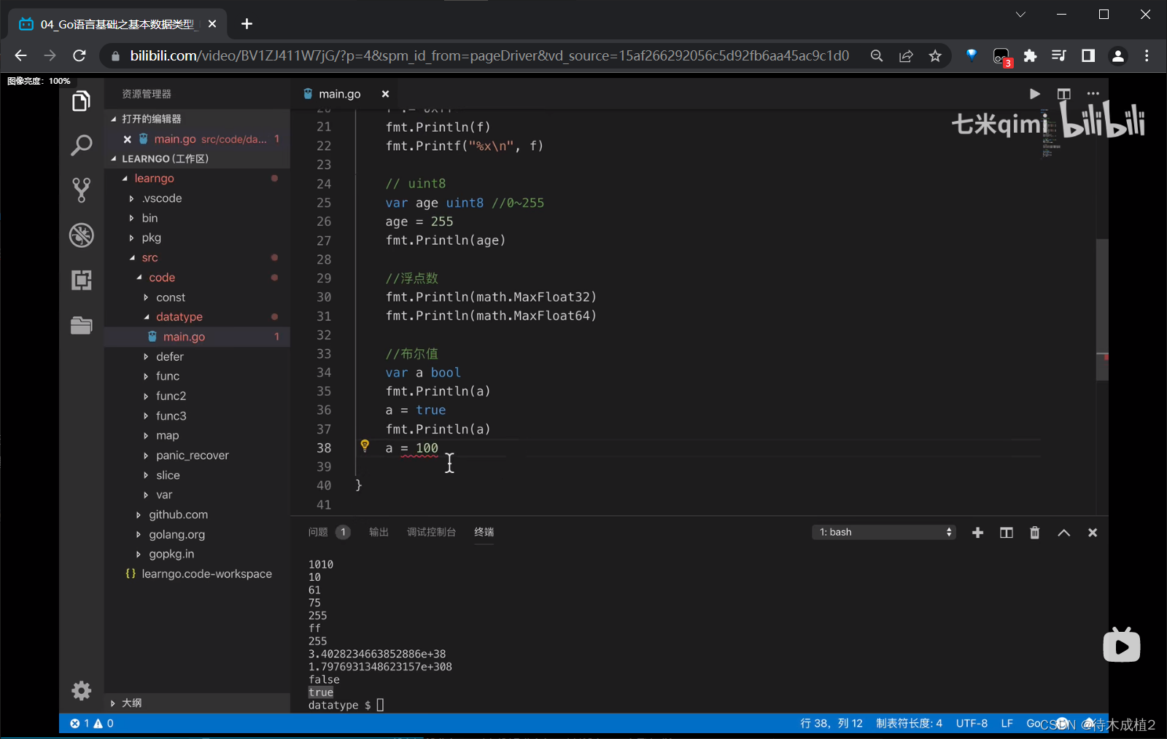Viewport: 1167px width, 739px height.
Task: Open the Explorer view in activity bar
Action: coord(81,101)
